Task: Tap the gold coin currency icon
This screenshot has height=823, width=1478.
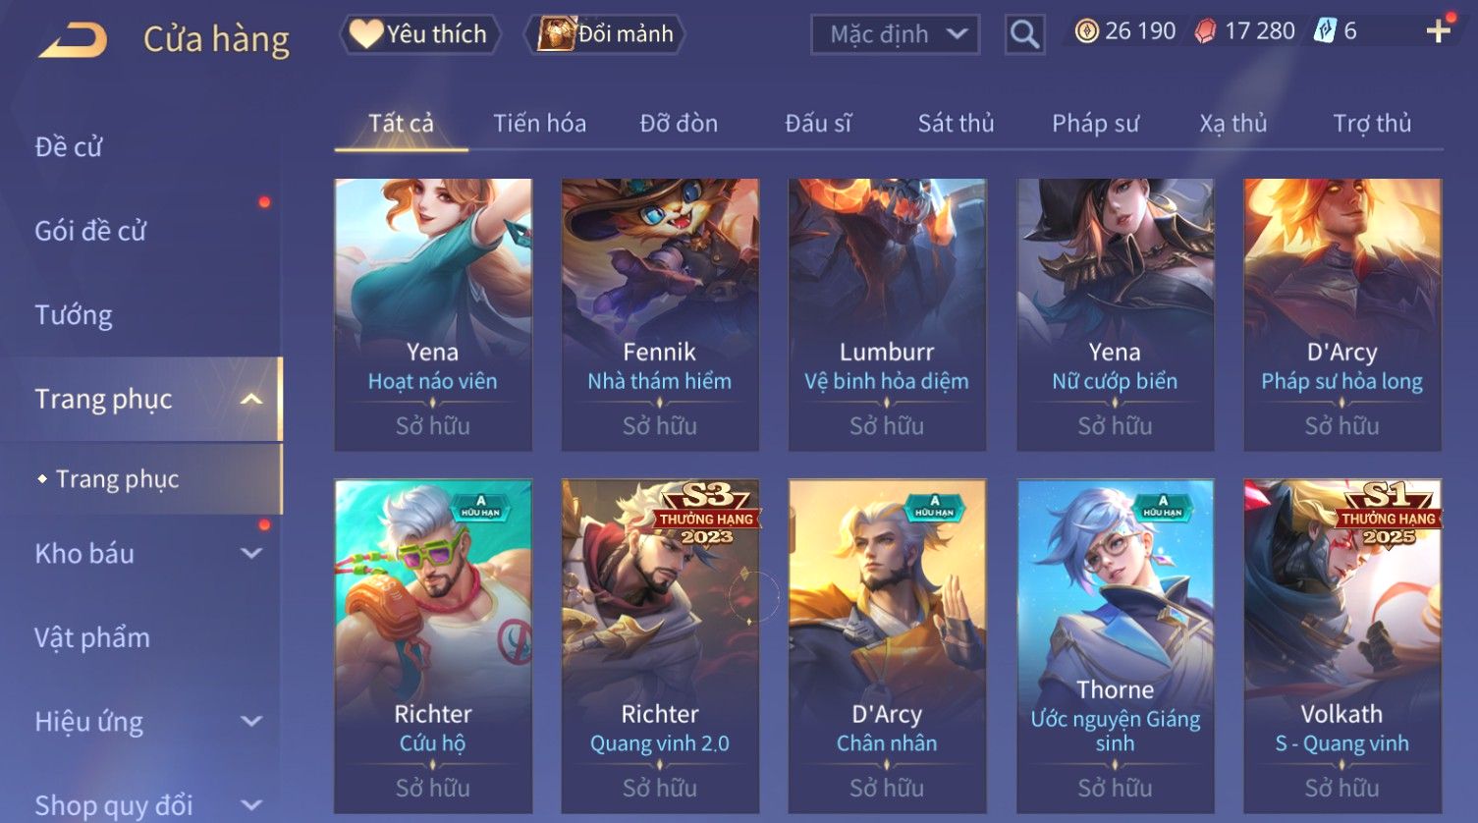Action: 1086,31
